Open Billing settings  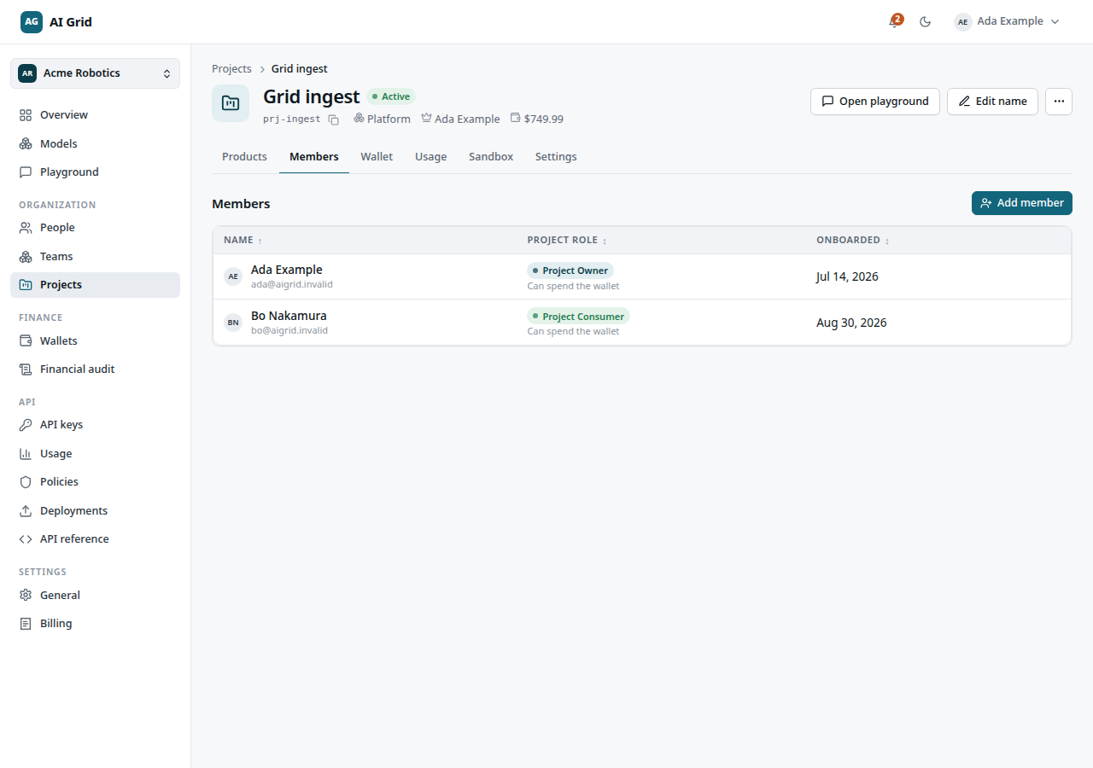(95, 623)
